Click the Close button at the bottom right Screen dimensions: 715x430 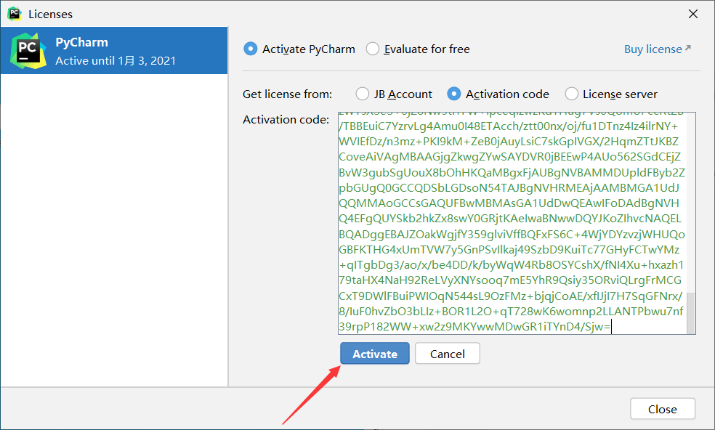pos(663,408)
